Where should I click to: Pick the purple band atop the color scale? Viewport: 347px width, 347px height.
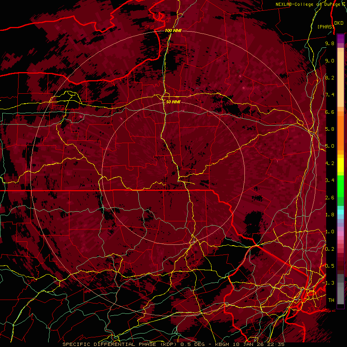click(340, 39)
